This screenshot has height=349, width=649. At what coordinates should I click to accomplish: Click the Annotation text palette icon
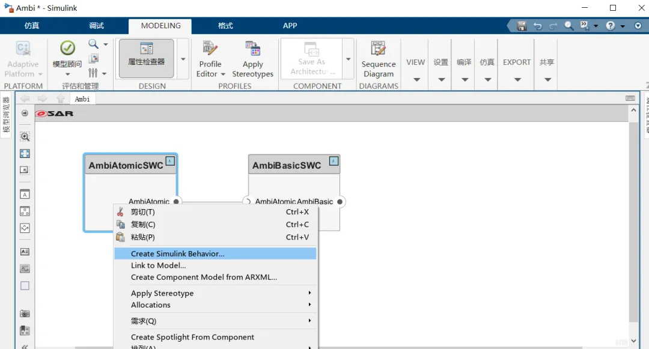pos(25,252)
